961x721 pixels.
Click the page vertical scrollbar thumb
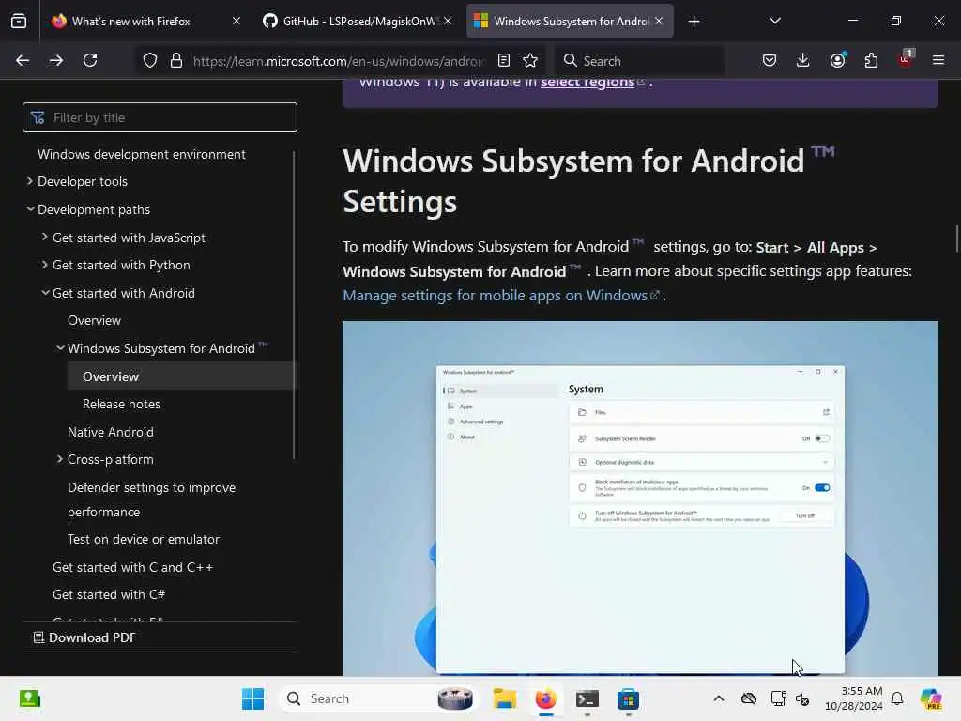(956, 238)
